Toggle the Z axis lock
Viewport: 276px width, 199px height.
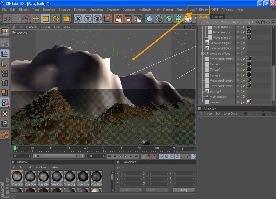(98, 19)
